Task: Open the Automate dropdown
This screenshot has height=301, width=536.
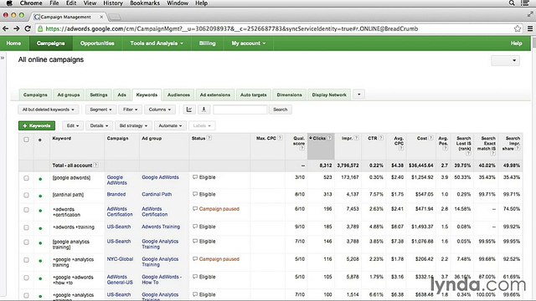Action: click(170, 125)
